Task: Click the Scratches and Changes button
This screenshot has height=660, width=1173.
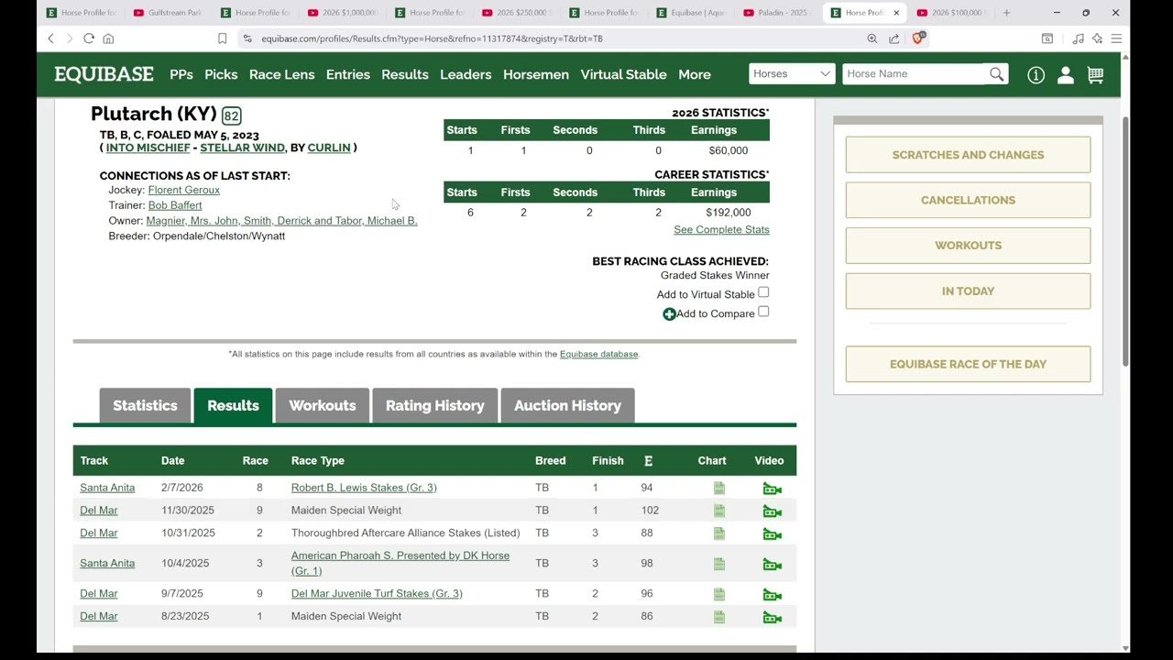Action: pos(968,155)
